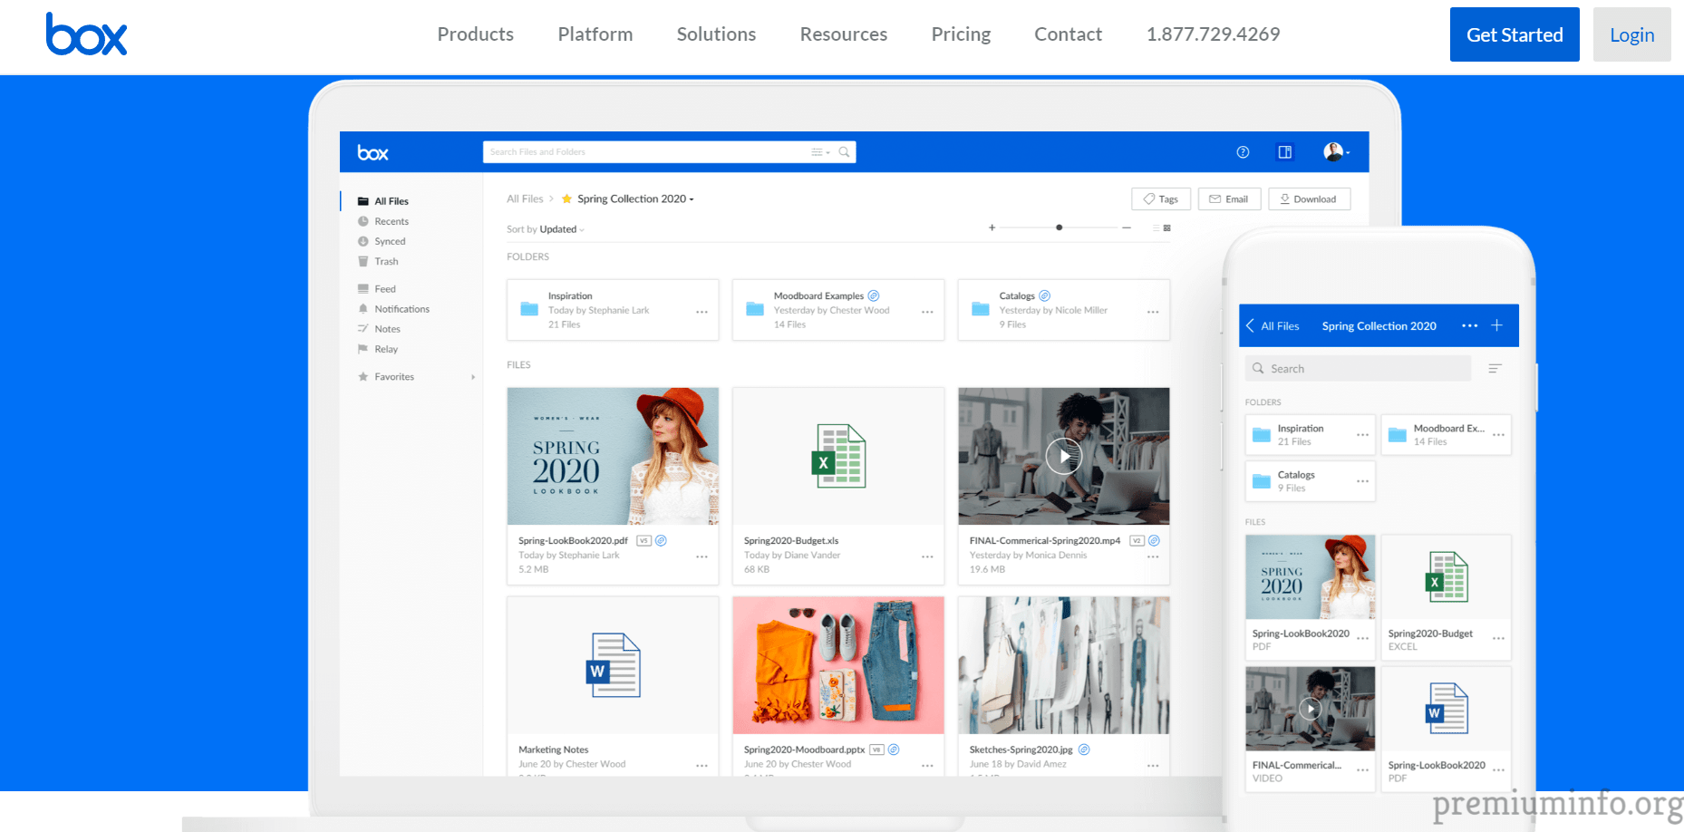Viewport: 1684px width, 832px height.
Task: Open options for Inspiration folder on phone
Action: coord(1362,435)
